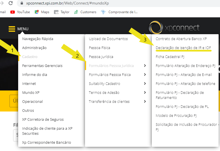Image resolution: width=220 pixels, height=151 pixels.
Task: Select Indicação de cliente para XP Securities
Action: point(47,131)
